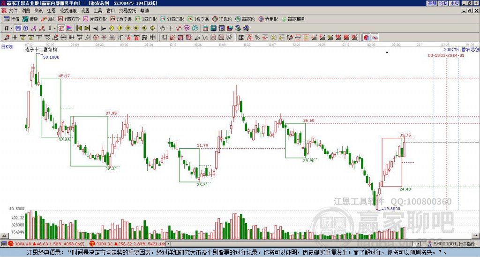Open the 设置 menu

point(85,11)
